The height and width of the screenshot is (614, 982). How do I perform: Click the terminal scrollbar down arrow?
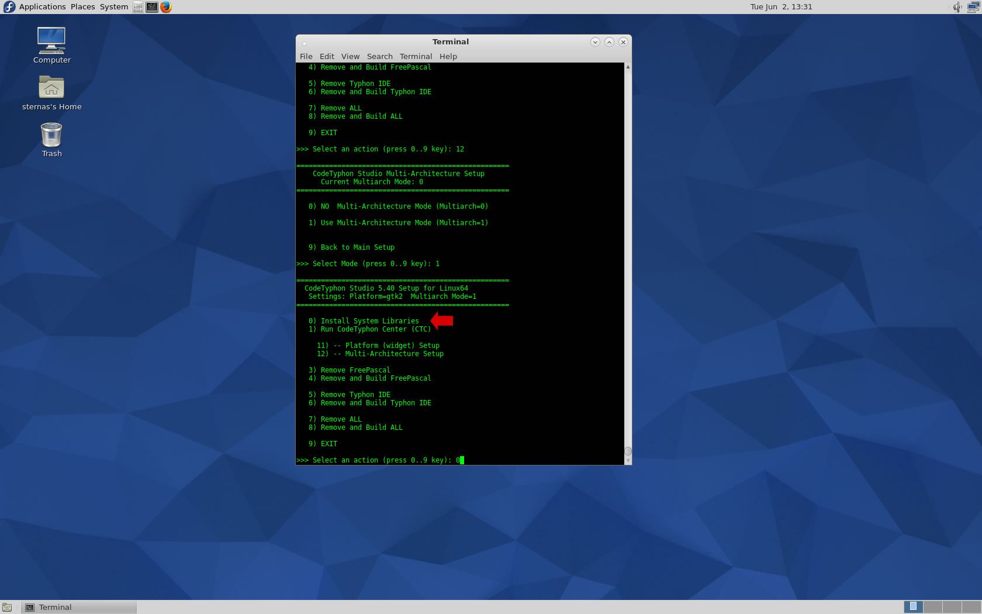click(x=628, y=461)
